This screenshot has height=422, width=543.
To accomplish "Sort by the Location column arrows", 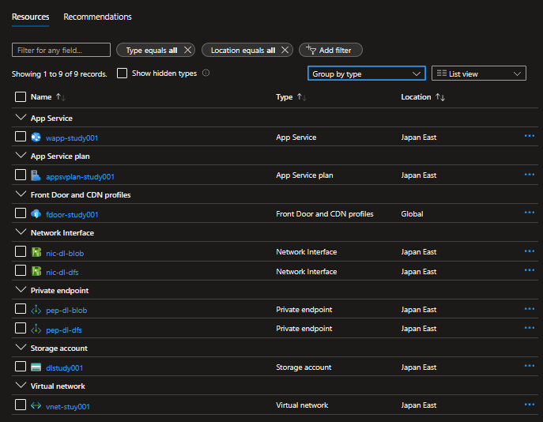I will [x=440, y=97].
